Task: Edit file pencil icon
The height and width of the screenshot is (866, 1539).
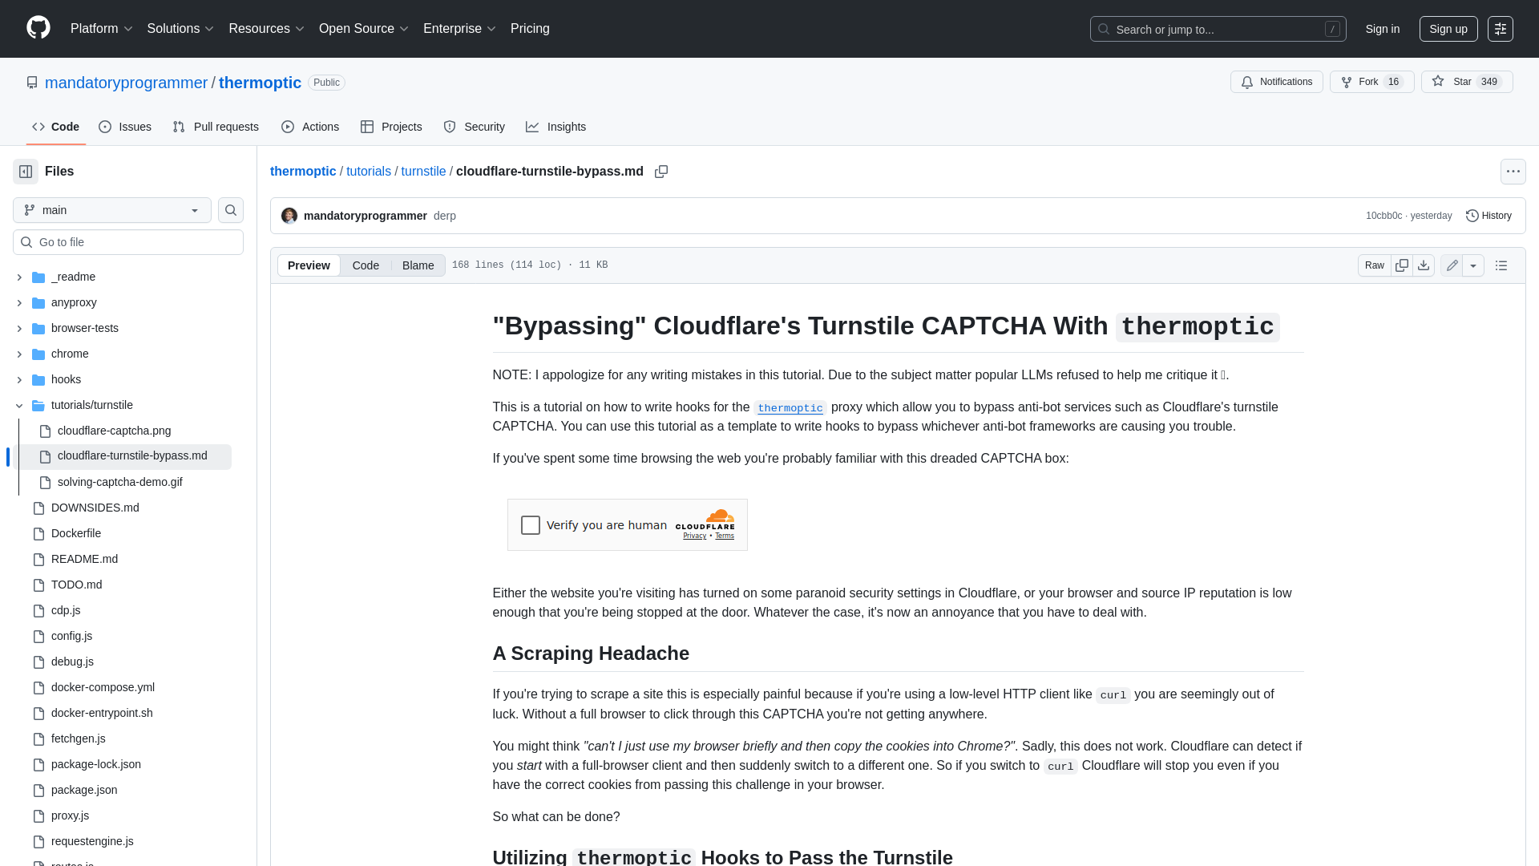Action: tap(1452, 265)
